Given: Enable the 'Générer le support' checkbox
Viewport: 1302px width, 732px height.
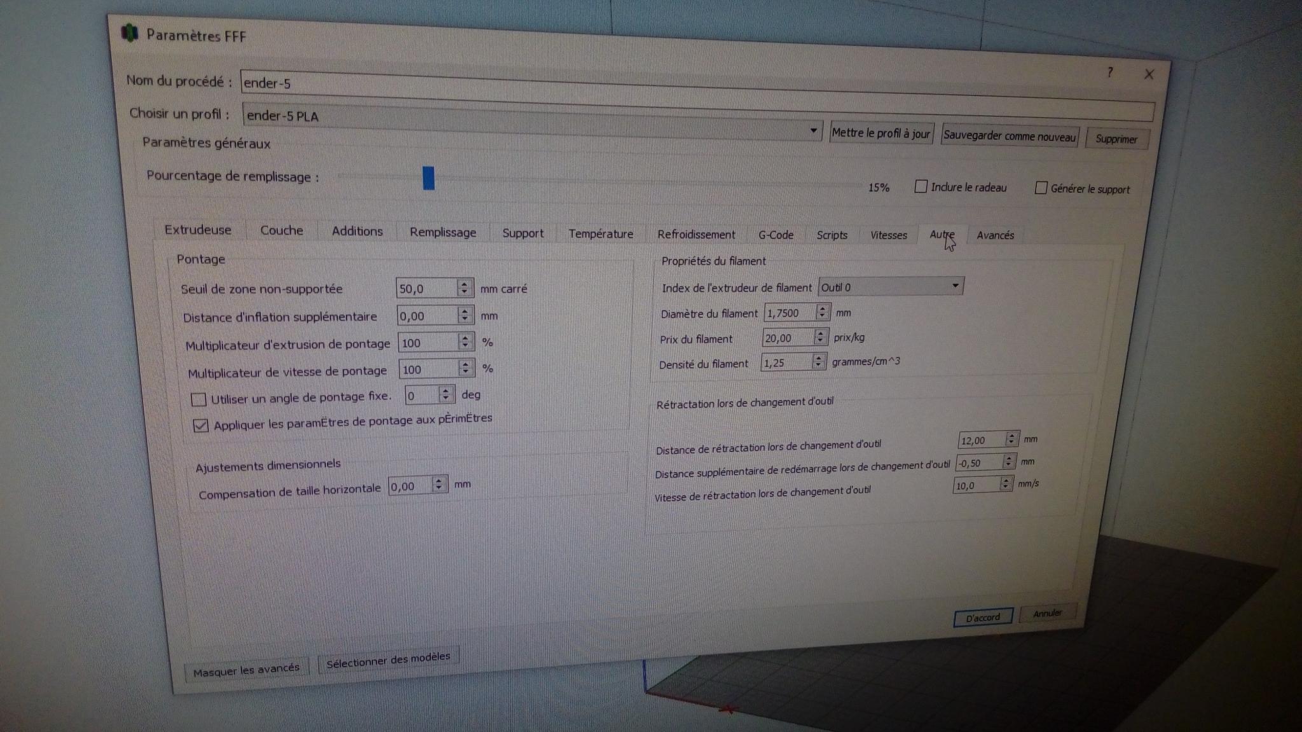Looking at the screenshot, I should [x=1041, y=188].
